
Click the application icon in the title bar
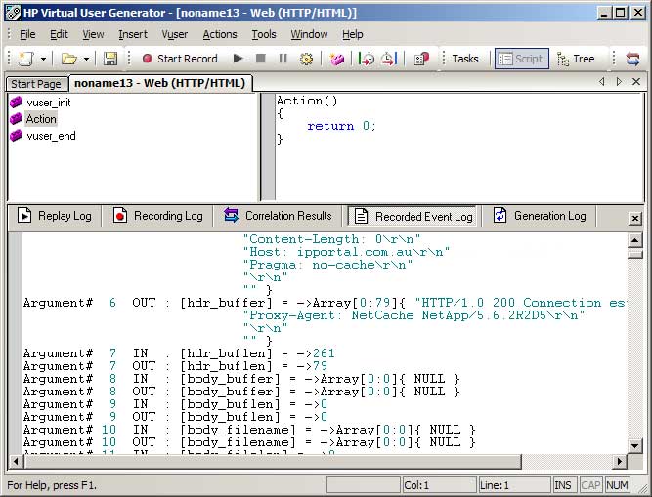(x=13, y=13)
